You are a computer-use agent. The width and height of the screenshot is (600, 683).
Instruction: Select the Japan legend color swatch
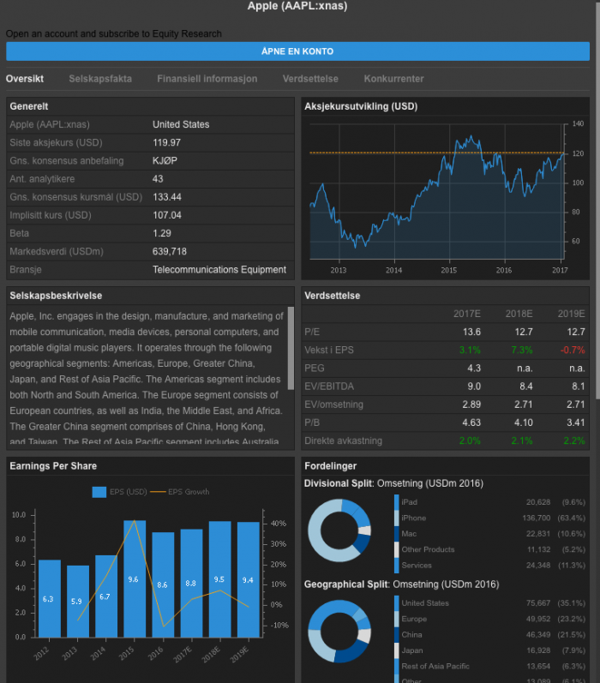pyautogui.click(x=397, y=650)
